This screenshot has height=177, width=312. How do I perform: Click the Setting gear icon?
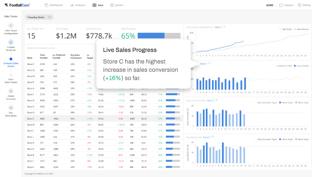(300, 5)
